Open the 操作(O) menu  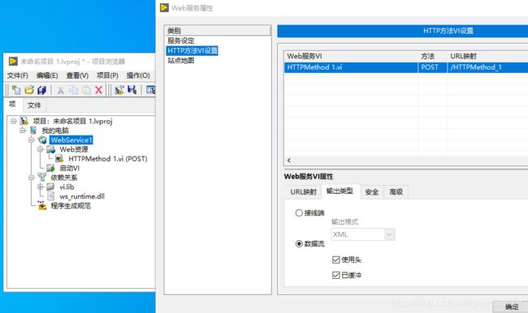(138, 75)
